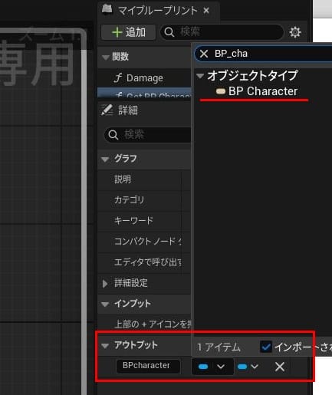The image size is (332, 395).
Task: Open the My Blueprint settings gear
Action: coord(295,32)
